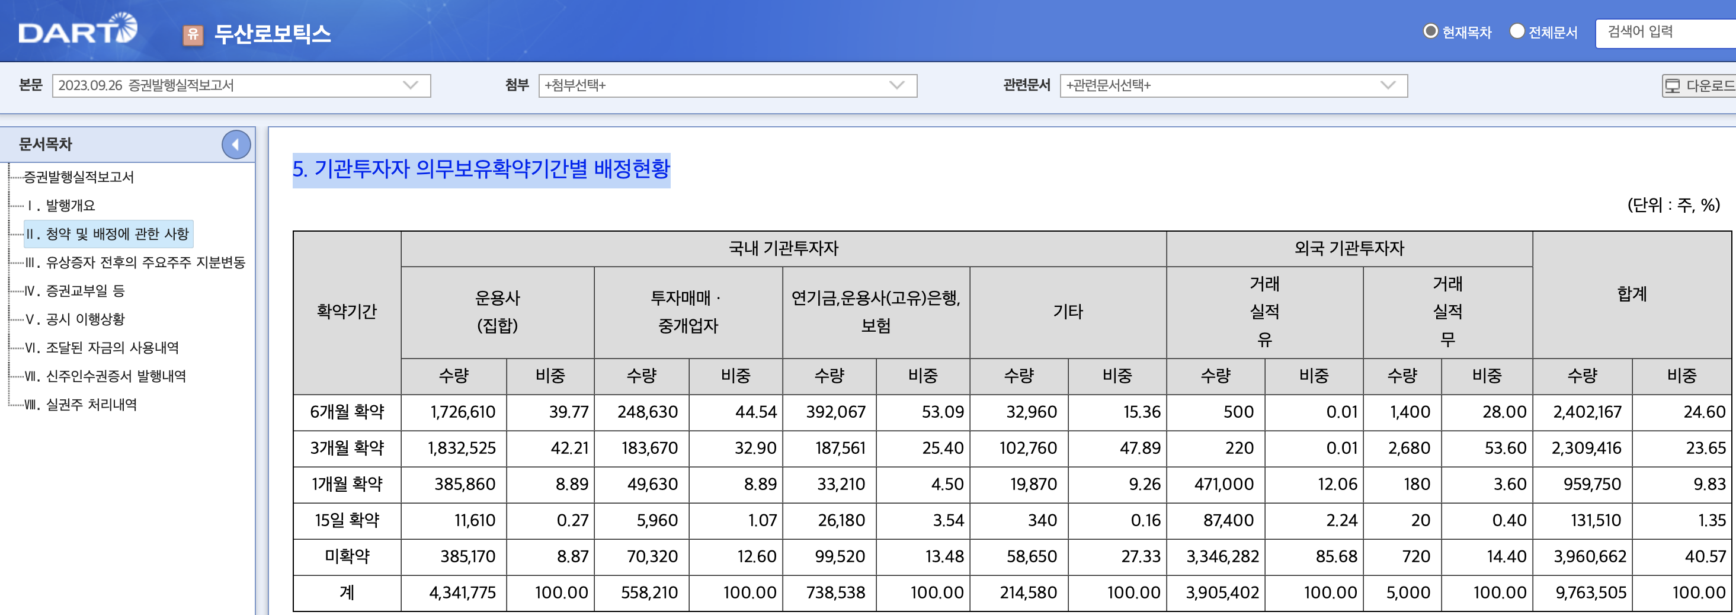Click the 기타 header cell

click(x=1068, y=312)
